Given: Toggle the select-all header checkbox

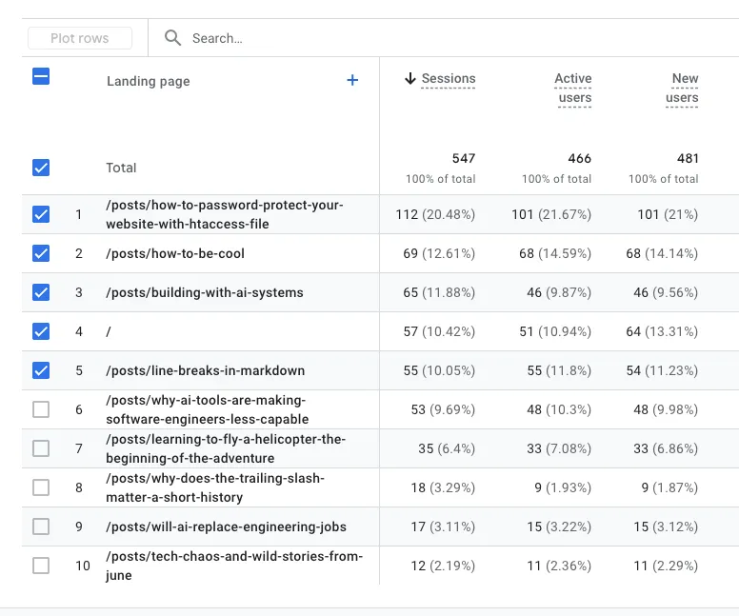Looking at the screenshot, I should tap(41, 77).
